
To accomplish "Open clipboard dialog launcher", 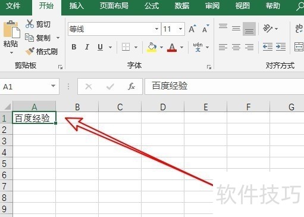I will 60,67.
